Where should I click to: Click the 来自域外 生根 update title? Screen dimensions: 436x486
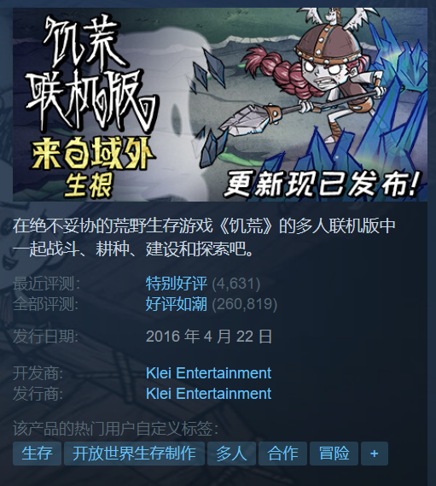pos(93,167)
